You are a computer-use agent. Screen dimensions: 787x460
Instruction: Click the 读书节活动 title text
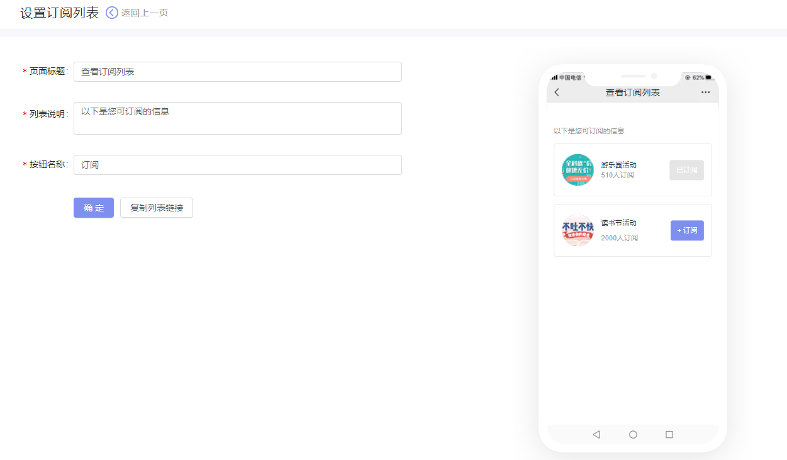[x=619, y=223]
